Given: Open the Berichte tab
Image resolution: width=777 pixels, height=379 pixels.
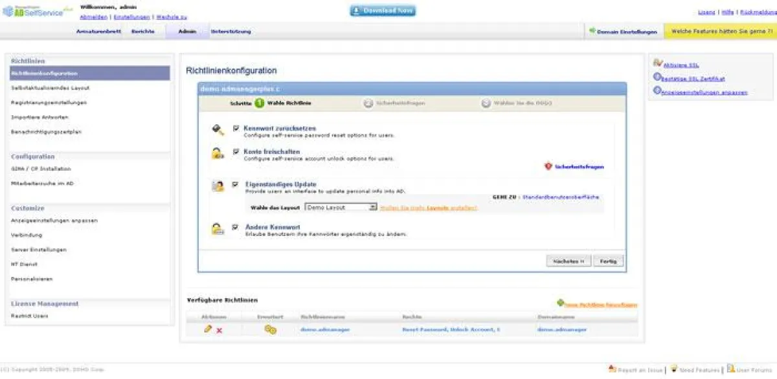Looking at the screenshot, I should (142, 31).
